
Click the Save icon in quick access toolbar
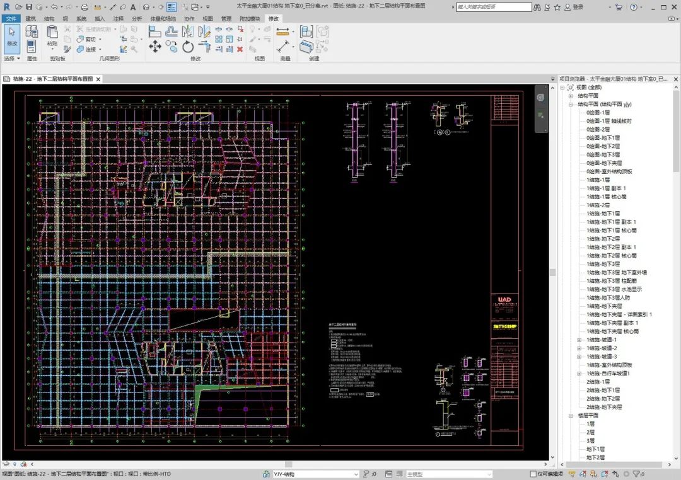point(28,7)
